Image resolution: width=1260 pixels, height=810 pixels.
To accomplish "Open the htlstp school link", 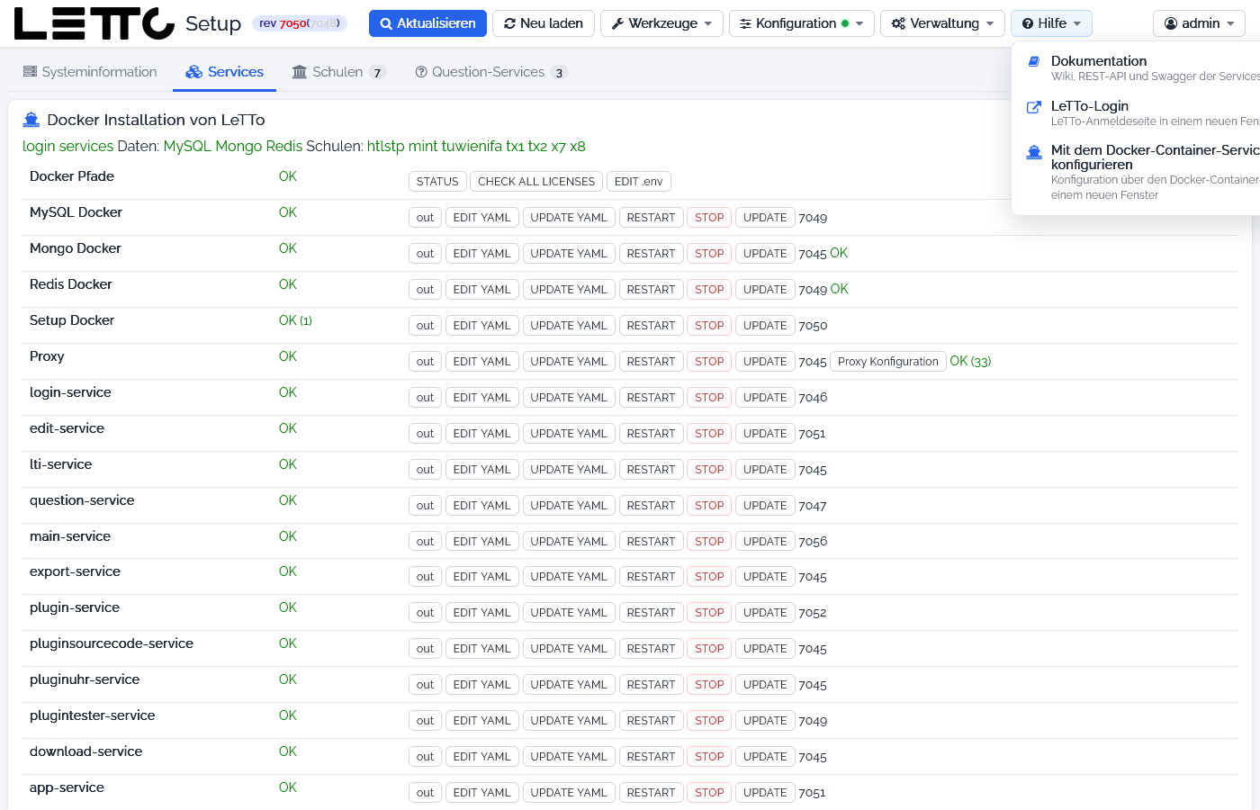I will pos(386,147).
